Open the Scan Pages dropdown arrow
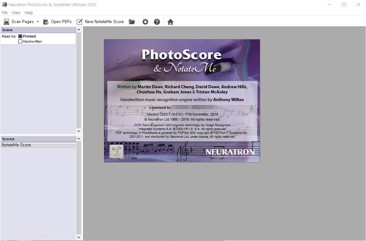Screen dimensions: 366x241 click(38, 22)
